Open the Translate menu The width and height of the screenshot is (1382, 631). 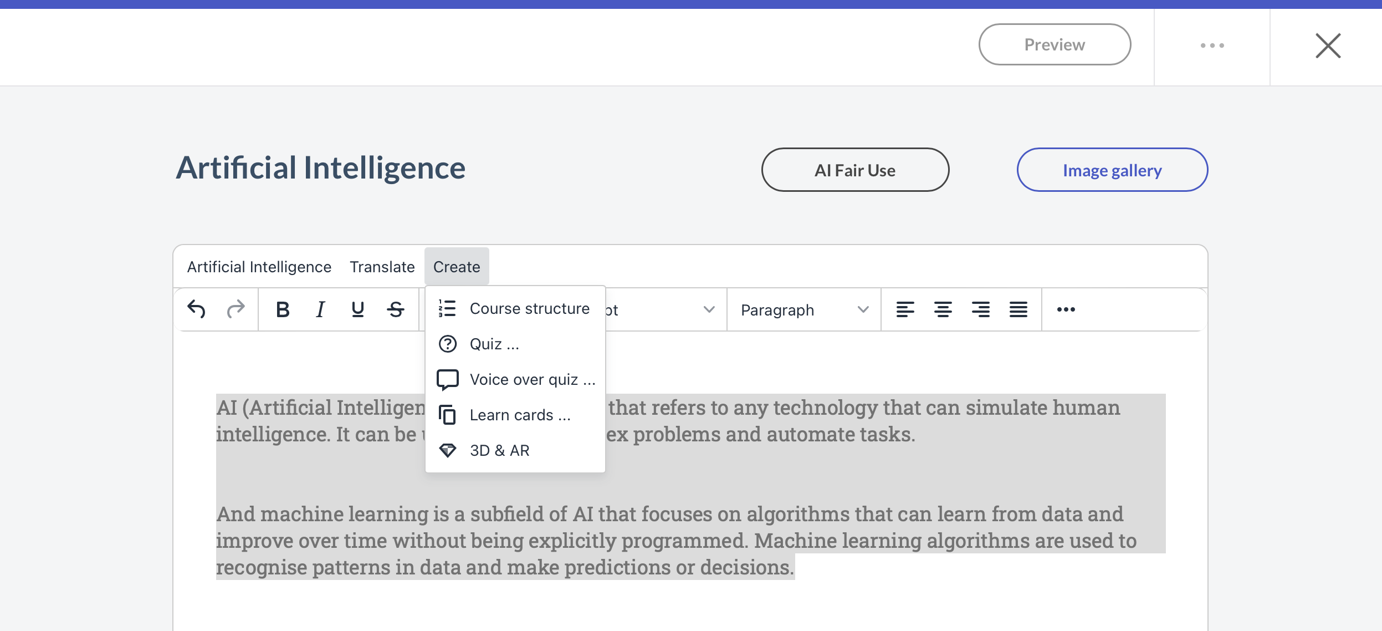pos(382,267)
